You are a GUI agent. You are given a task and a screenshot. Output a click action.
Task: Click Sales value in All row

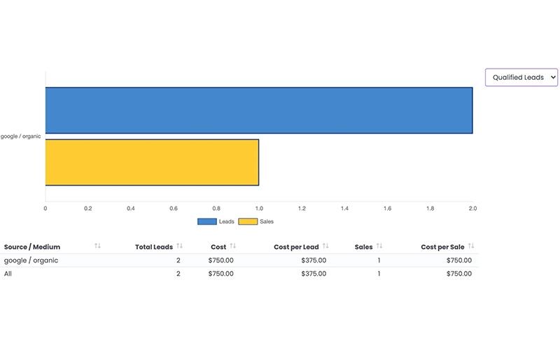379,274
